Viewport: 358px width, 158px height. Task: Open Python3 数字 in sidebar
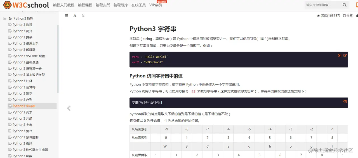click(22, 94)
